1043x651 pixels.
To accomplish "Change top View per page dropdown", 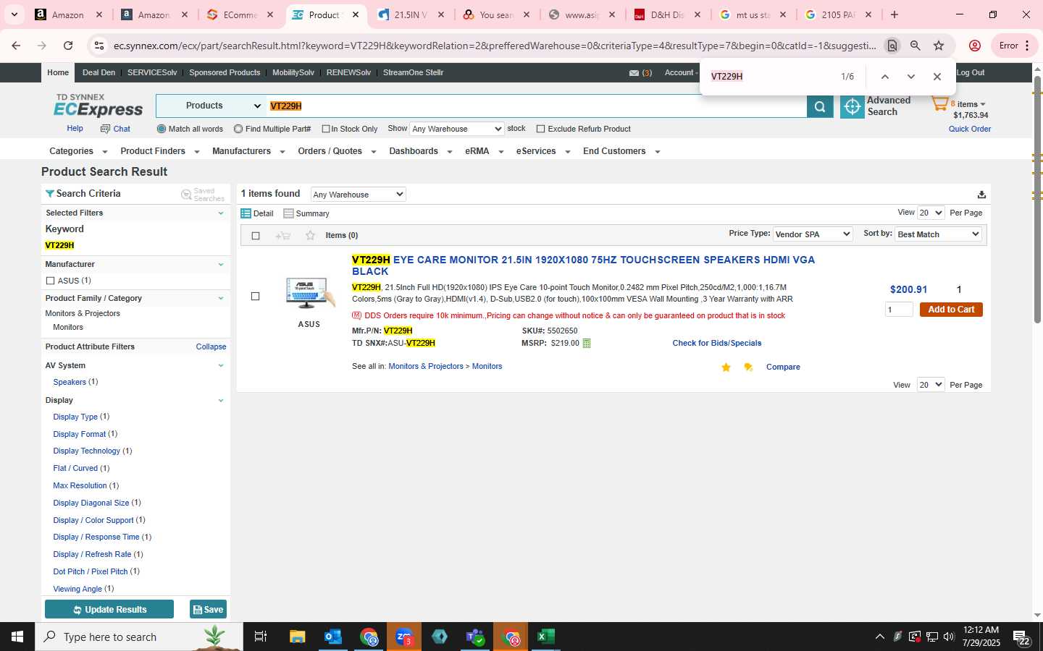I will [x=931, y=213].
